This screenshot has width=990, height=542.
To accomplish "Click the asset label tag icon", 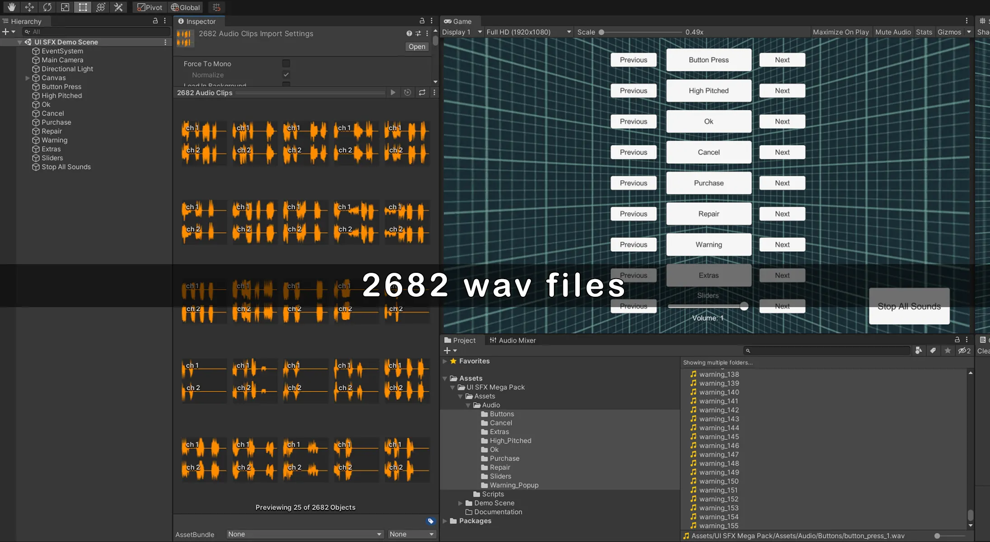I will (430, 521).
